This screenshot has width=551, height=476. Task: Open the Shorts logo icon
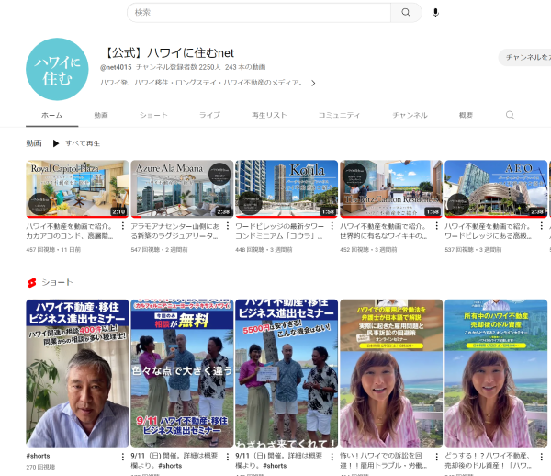(32, 283)
